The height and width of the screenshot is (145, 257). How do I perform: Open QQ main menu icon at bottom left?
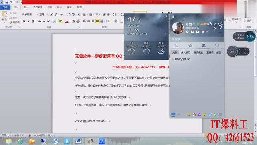pos(173,114)
